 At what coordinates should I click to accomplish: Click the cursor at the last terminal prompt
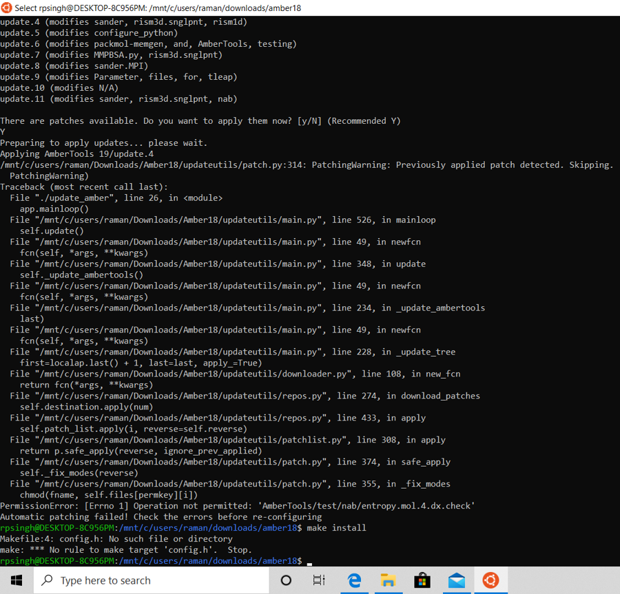pos(309,562)
